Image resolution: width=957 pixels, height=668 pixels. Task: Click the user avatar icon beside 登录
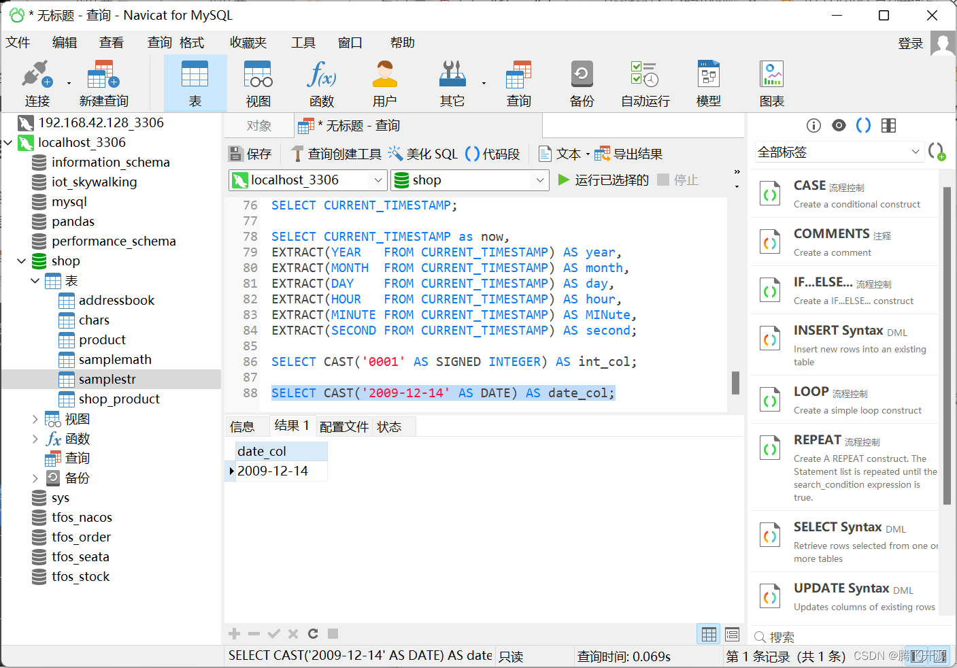943,44
